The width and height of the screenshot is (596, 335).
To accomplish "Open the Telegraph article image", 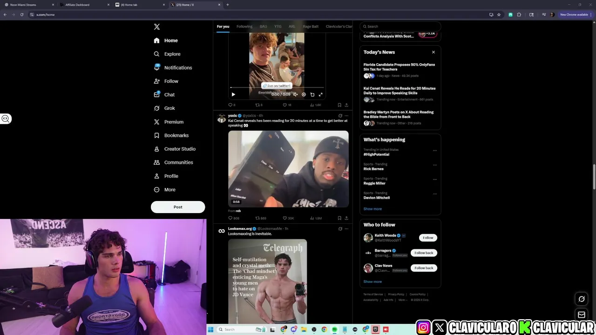I will (x=267, y=281).
